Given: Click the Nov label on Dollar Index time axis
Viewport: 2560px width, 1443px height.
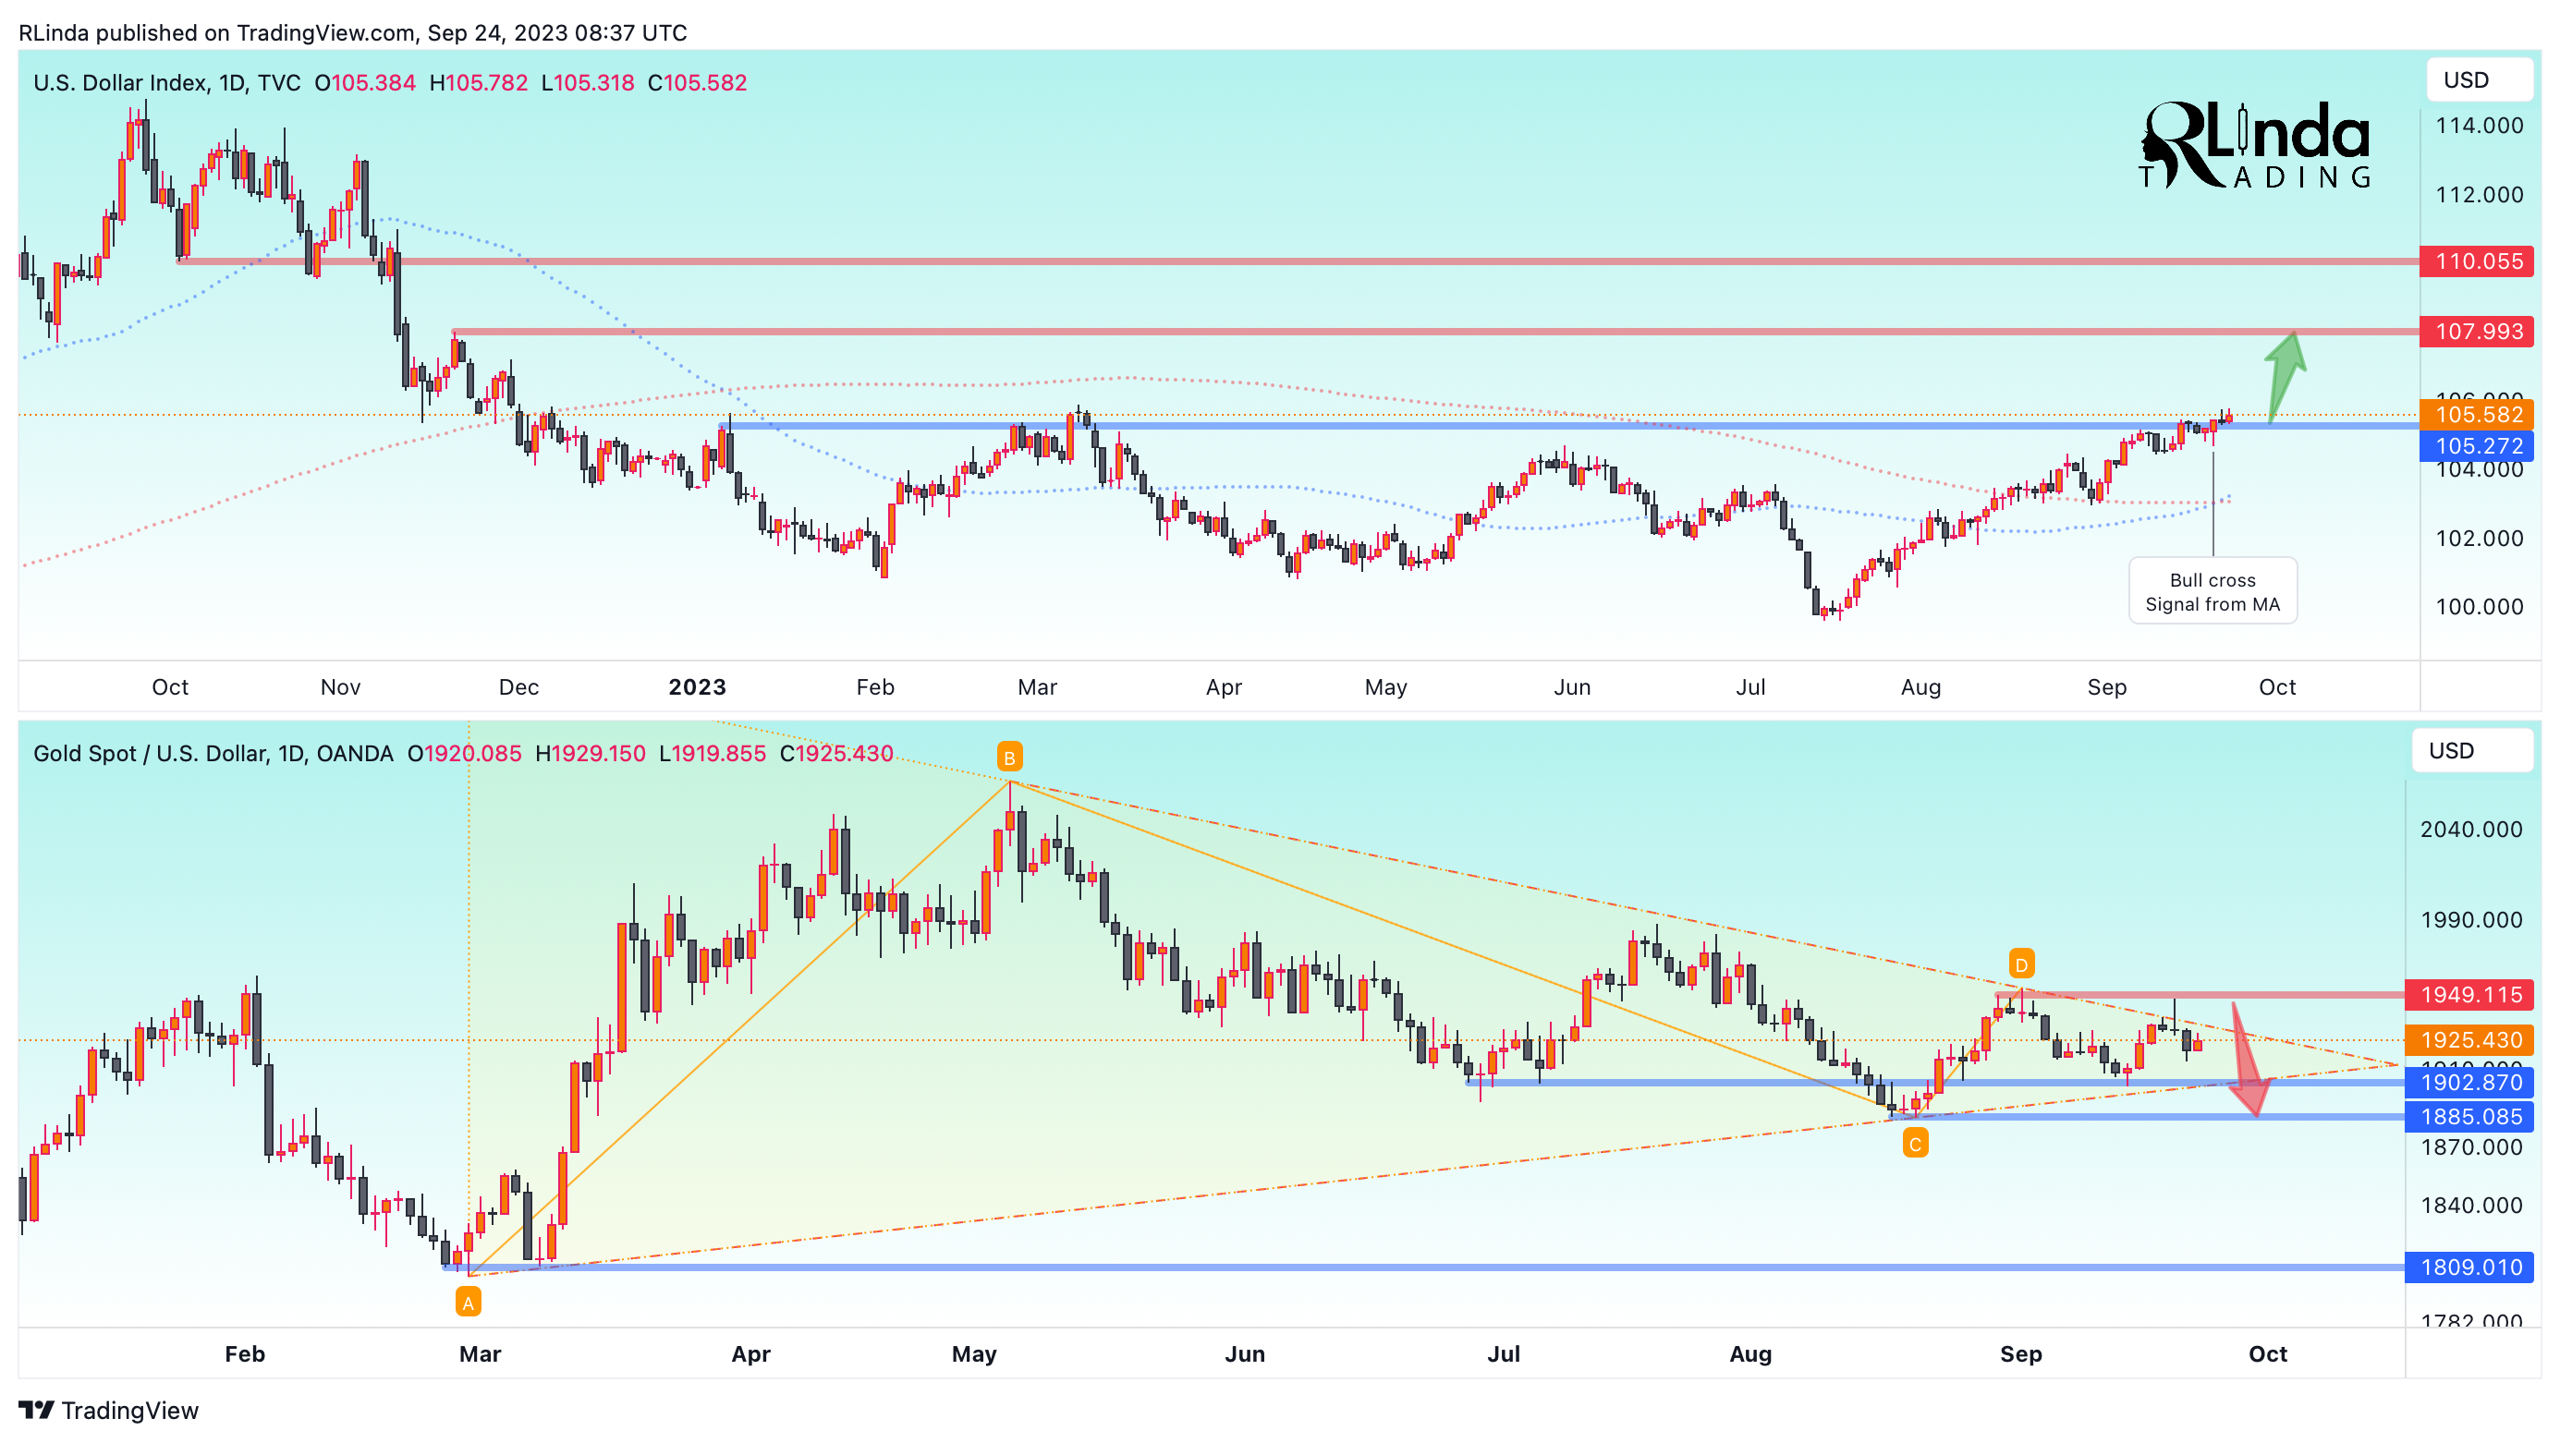Looking at the screenshot, I should pos(340,687).
